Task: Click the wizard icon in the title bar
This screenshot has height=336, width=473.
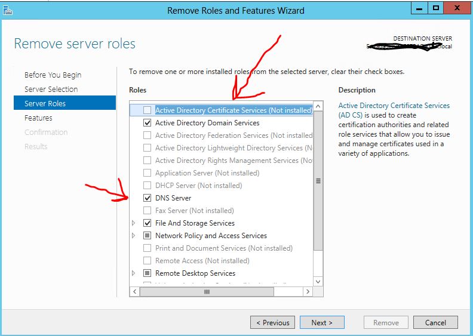Action: pos(8,11)
